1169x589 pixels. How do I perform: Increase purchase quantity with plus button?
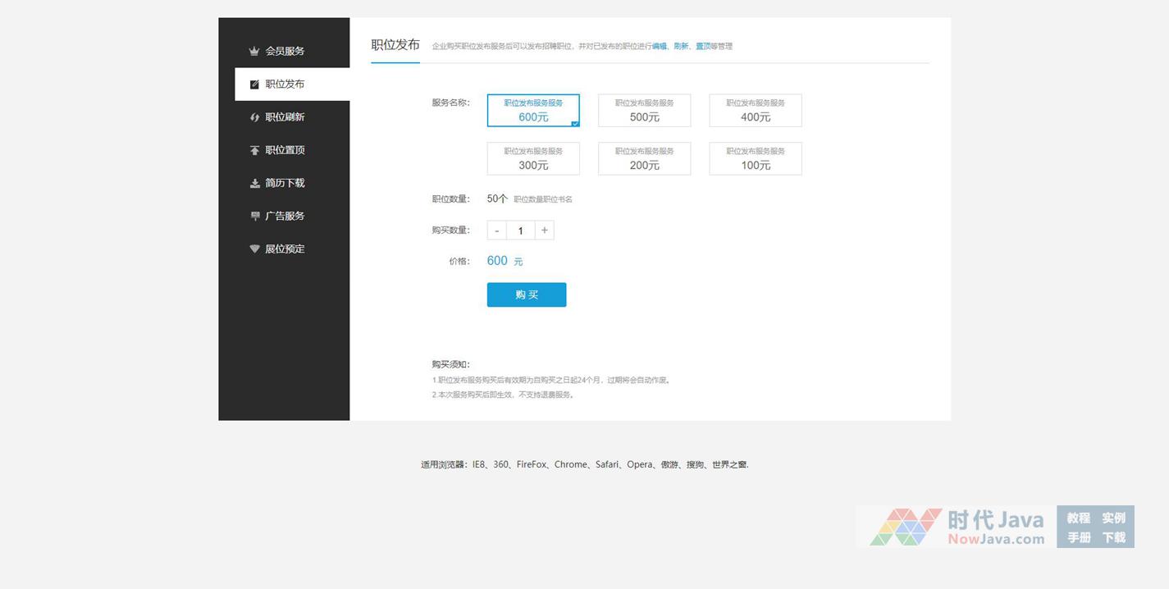click(545, 231)
